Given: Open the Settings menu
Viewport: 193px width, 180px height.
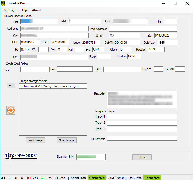Looking at the screenshot, I should (10, 10).
